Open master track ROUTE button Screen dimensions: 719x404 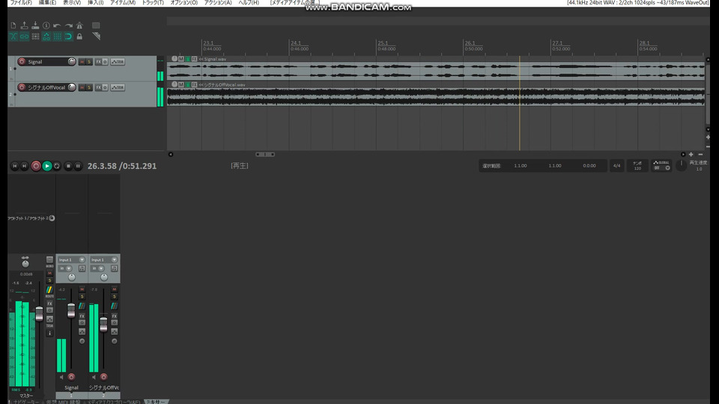pos(49,292)
